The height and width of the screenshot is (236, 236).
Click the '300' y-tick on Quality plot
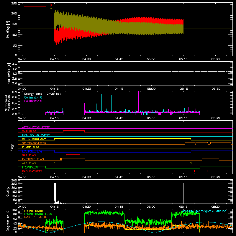coord(14,181)
